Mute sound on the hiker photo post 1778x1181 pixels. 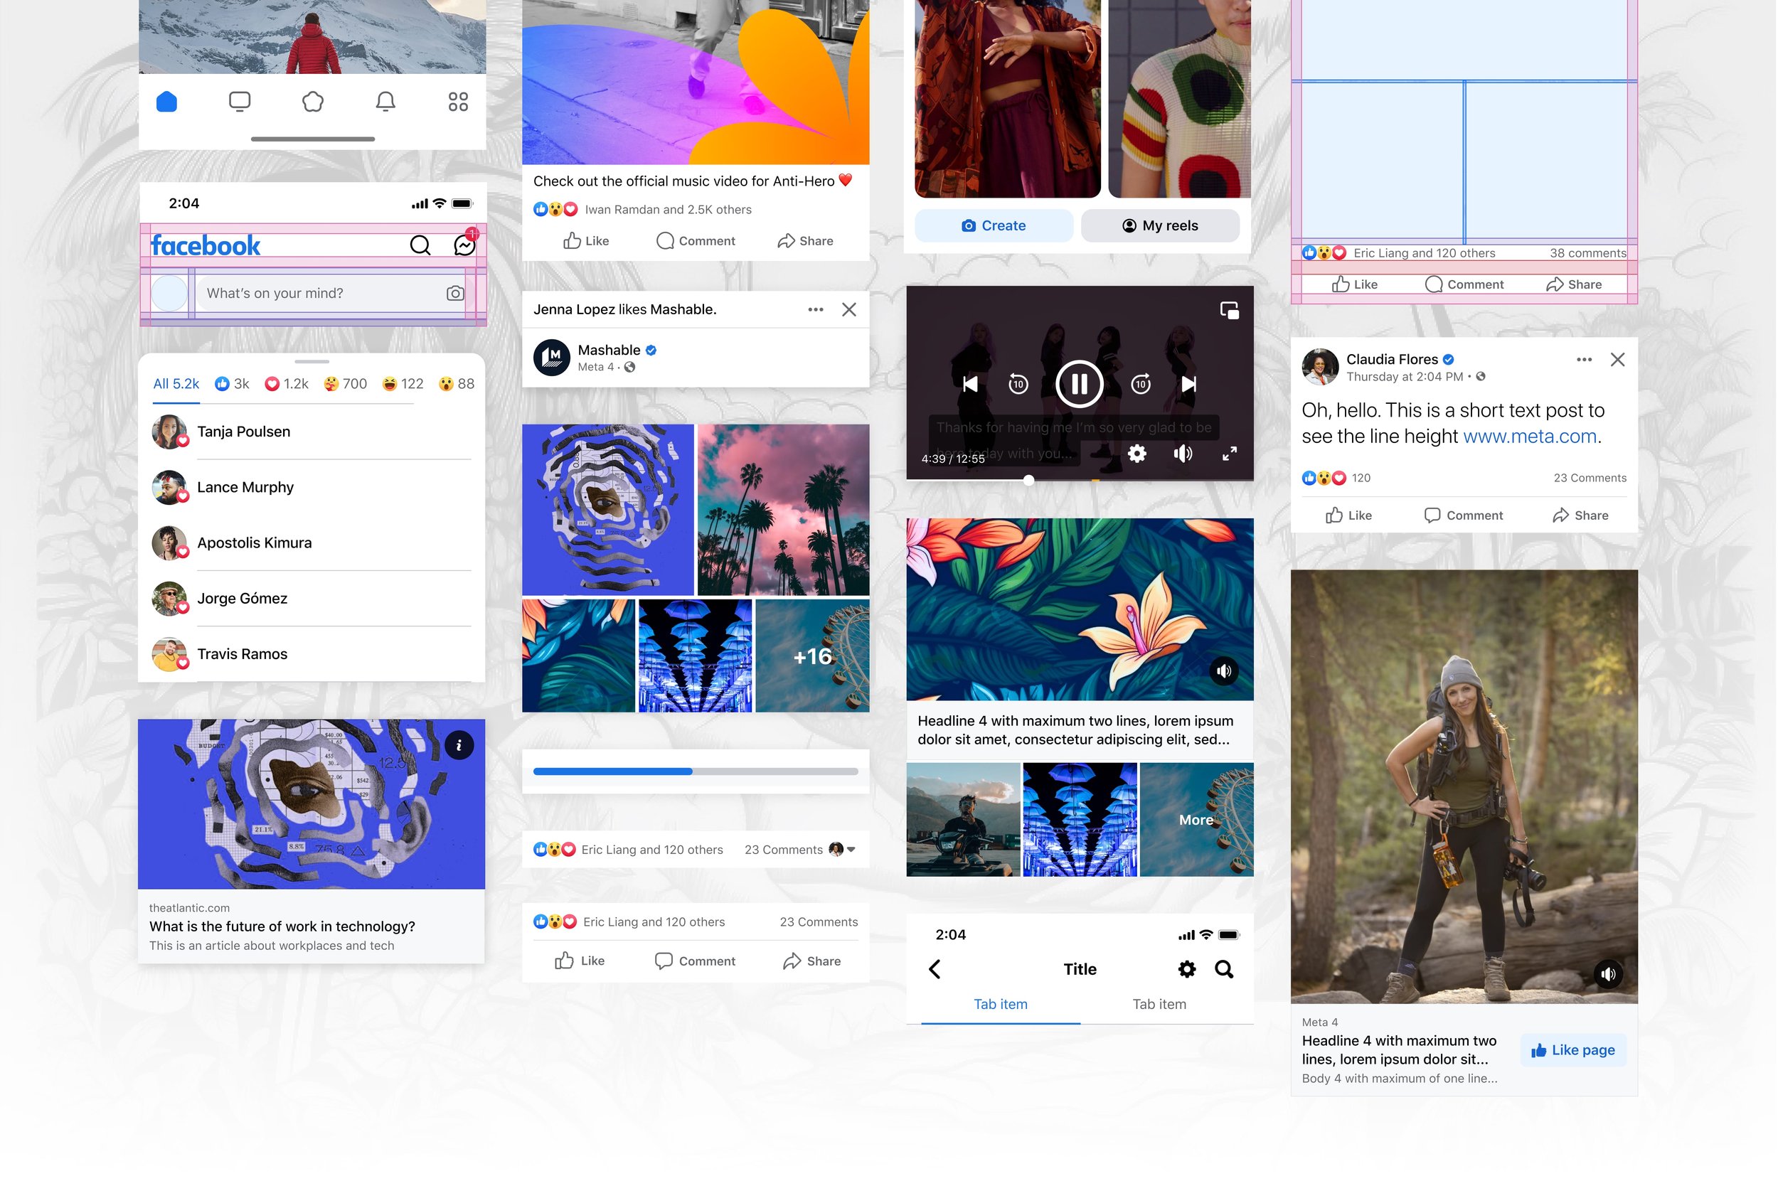click(1607, 974)
